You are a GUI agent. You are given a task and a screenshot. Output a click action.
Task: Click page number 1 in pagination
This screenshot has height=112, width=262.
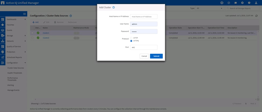click(246, 103)
